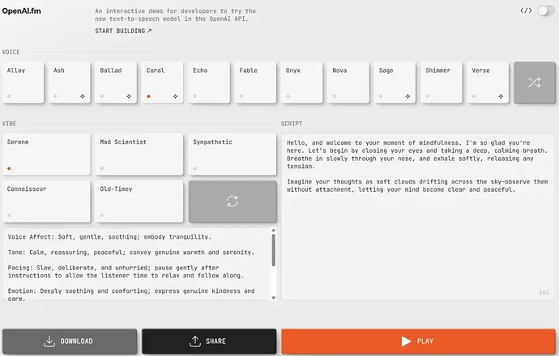Screen dimensions: 559x356
Task: Choose the Shimmer voice
Action: pos(442,83)
